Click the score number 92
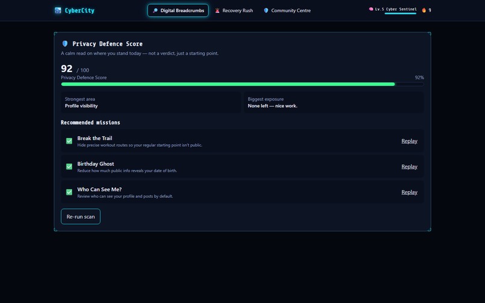The height and width of the screenshot is (303, 485). click(67, 69)
